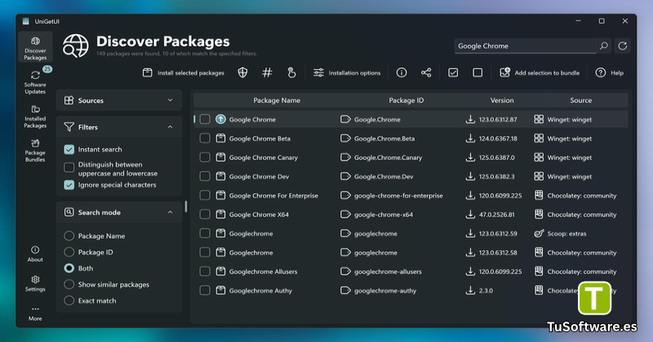Disable the Instant search checkbox

pos(69,149)
